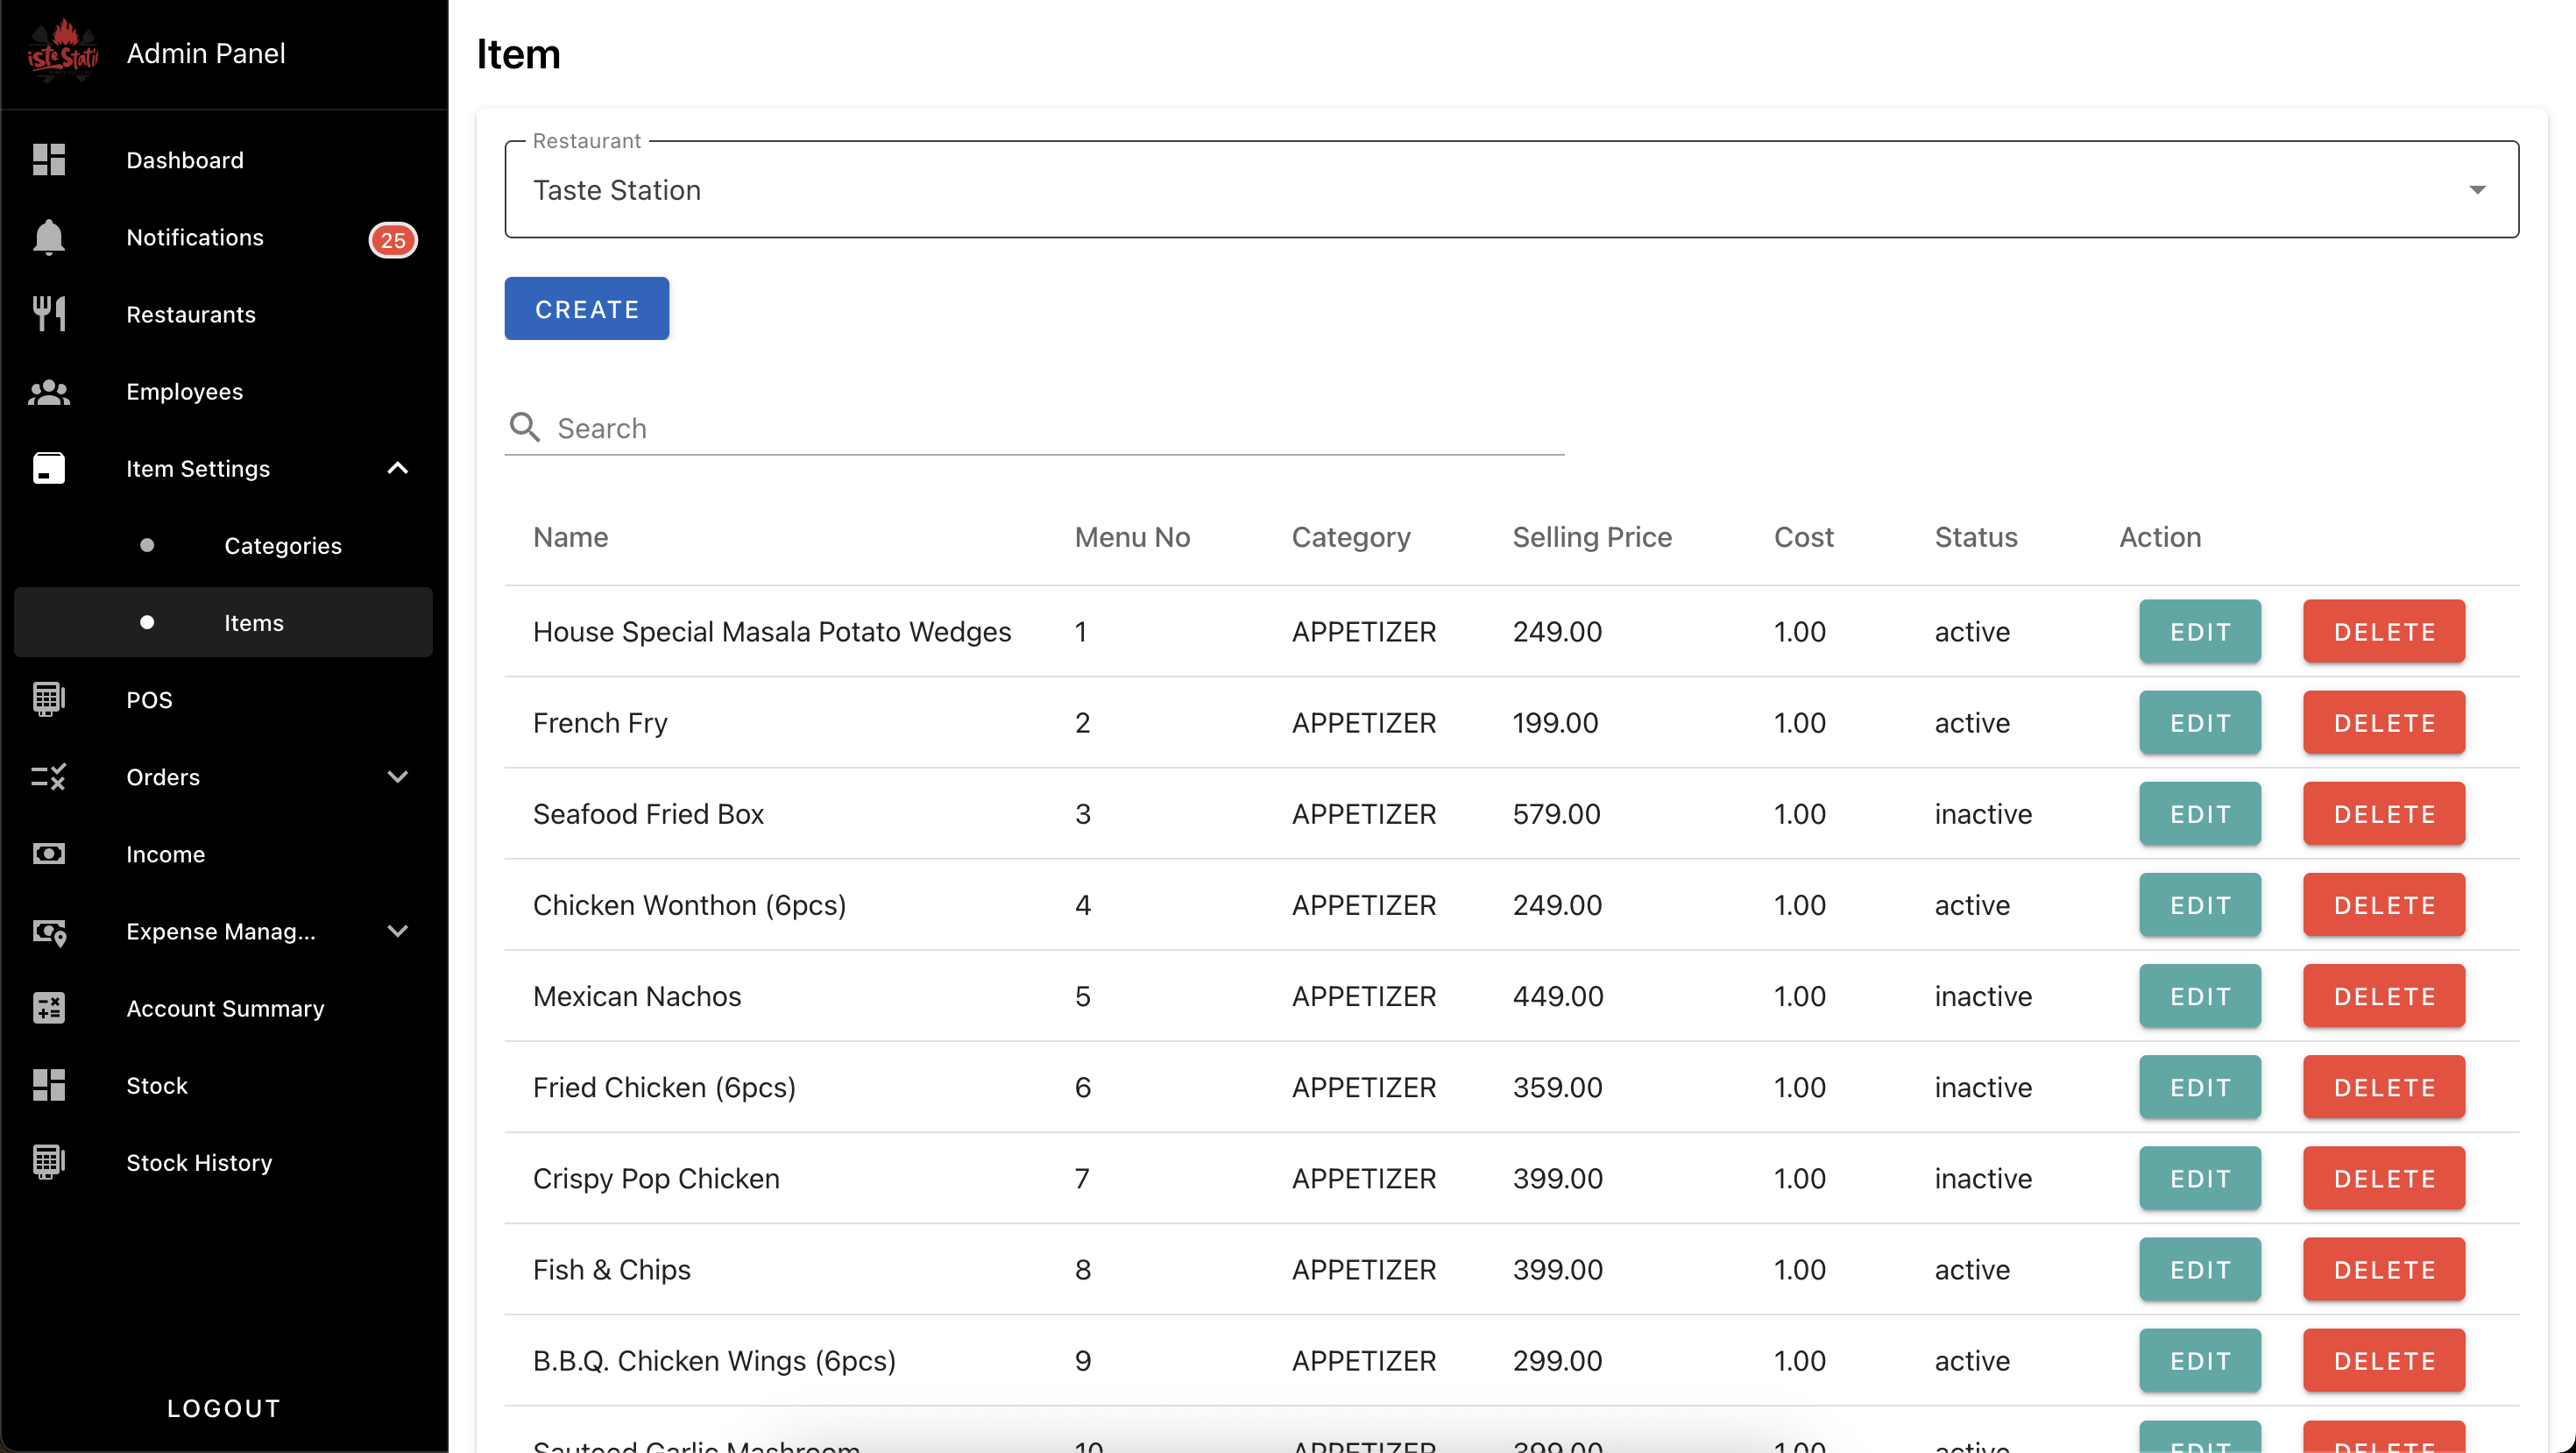The height and width of the screenshot is (1453, 2576).
Task: Click the Notifications bell icon
Action: [x=48, y=237]
